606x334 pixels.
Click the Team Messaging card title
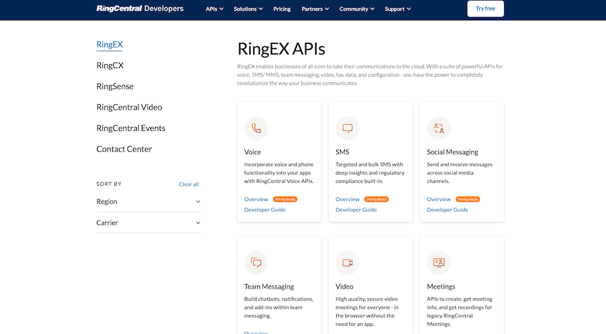pyautogui.click(x=269, y=287)
